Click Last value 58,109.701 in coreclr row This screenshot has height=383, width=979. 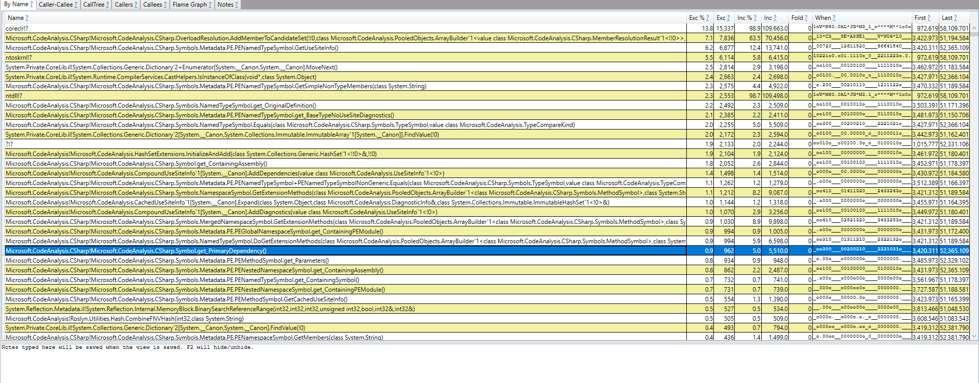pos(954,29)
